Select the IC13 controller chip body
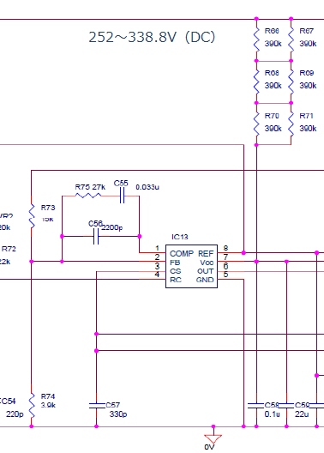Screen dimensions: 324x453 tap(192, 266)
